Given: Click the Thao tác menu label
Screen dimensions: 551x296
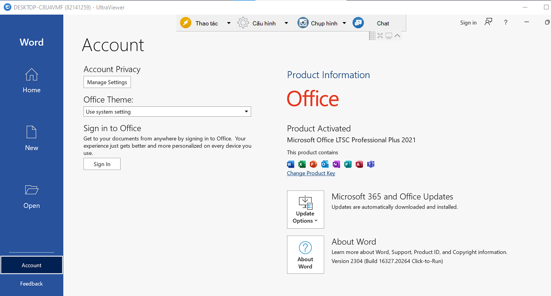Looking at the screenshot, I should [206, 24].
